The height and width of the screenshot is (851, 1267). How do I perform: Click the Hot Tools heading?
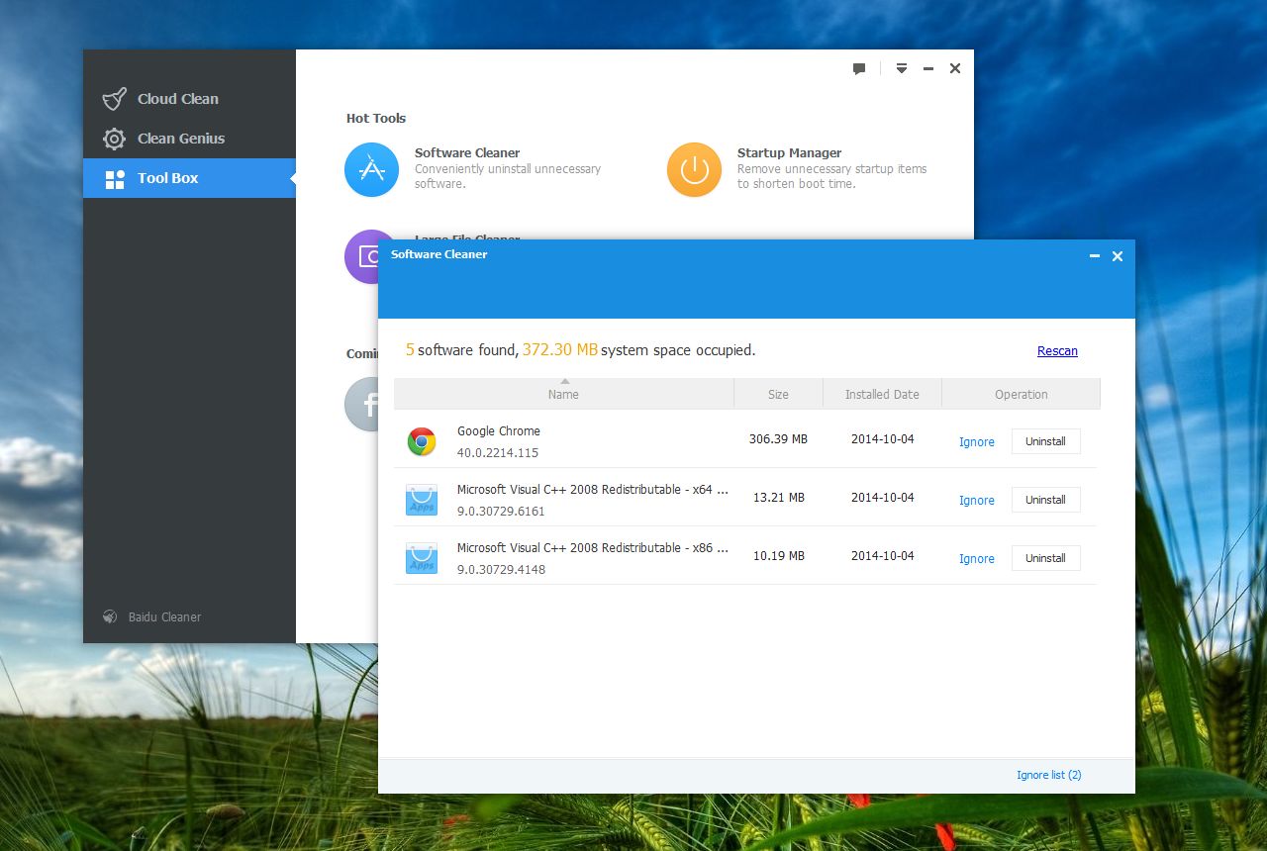pyautogui.click(x=376, y=119)
